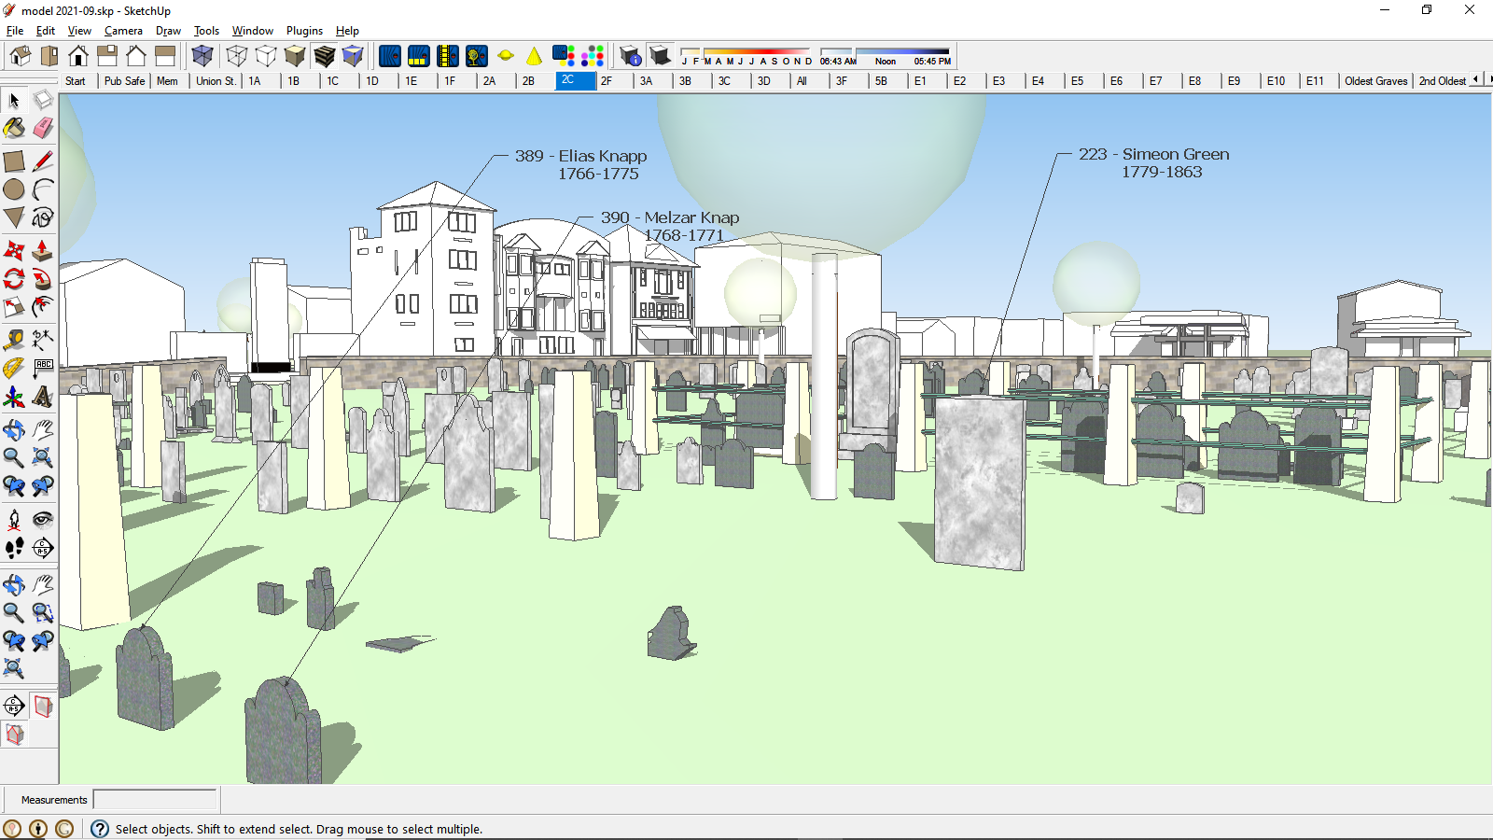Viewport: 1493px width, 840px height.
Task: Select the Paint Bucket tool
Action: pos(14,129)
